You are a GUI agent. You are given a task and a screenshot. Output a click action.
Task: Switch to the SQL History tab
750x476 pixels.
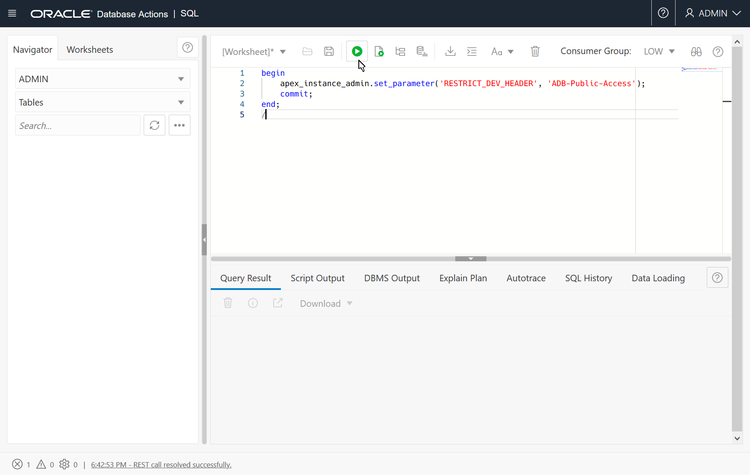589,278
